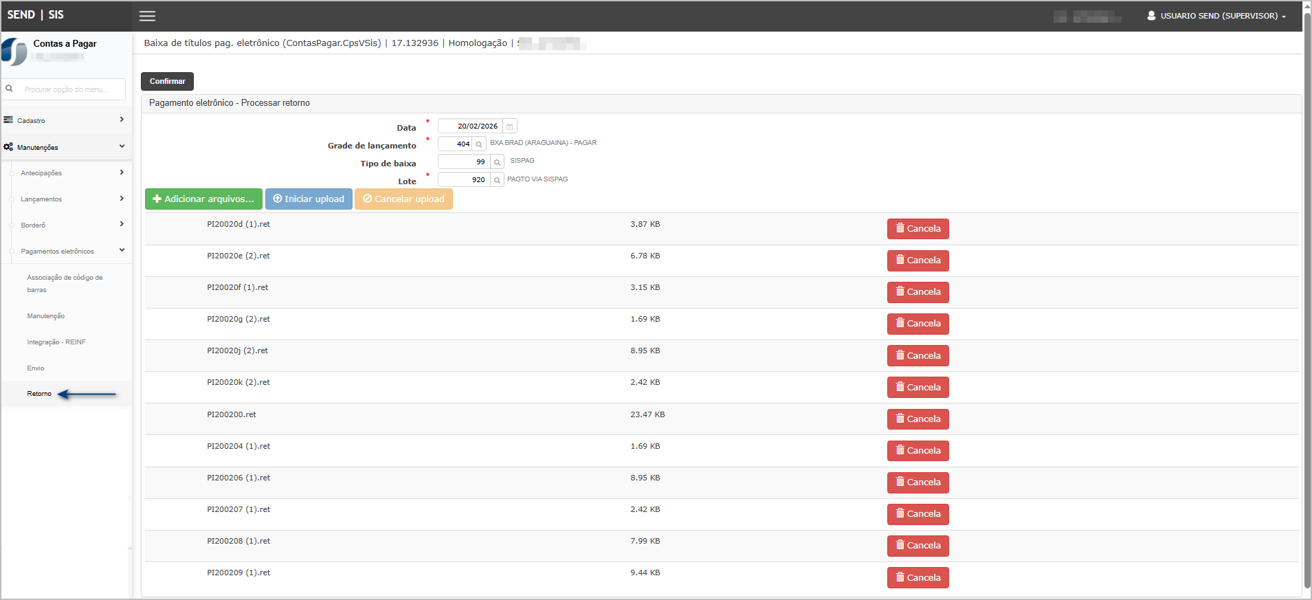
Task: Click search icon next to Grade de lançamento
Action: pos(479,144)
